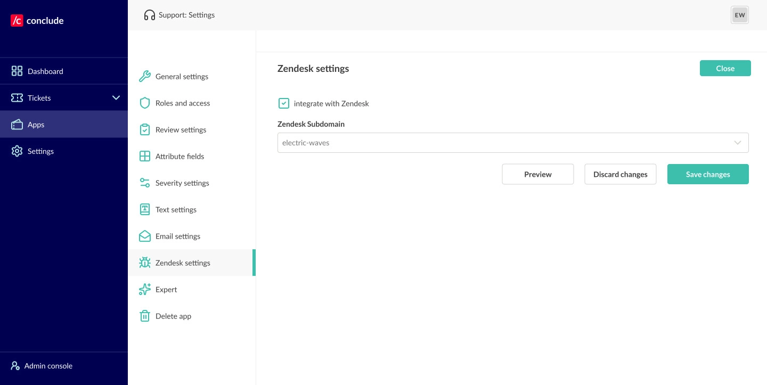Click the trash icon for Delete app
Image resolution: width=767 pixels, height=385 pixels.
point(144,316)
